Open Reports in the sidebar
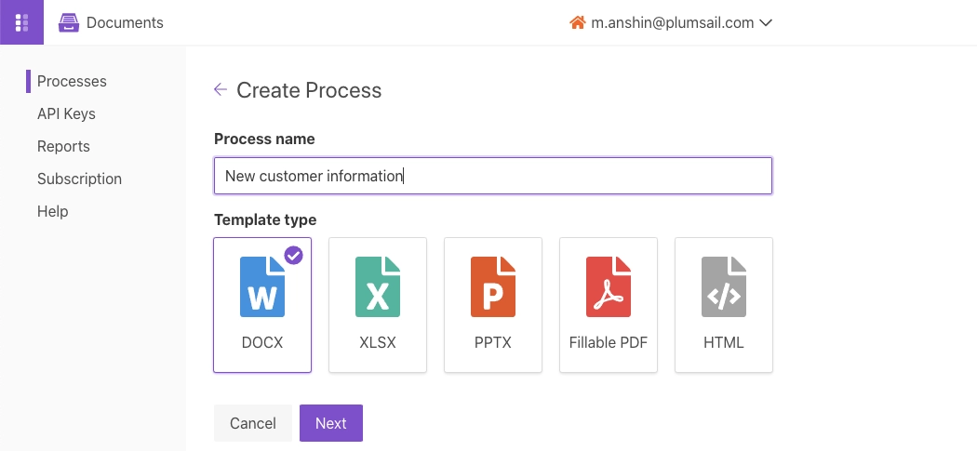 tap(63, 146)
